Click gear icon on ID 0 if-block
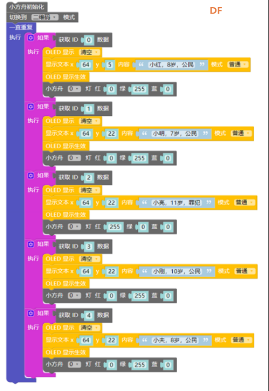The image size is (269, 391). pyautogui.click(x=31, y=38)
